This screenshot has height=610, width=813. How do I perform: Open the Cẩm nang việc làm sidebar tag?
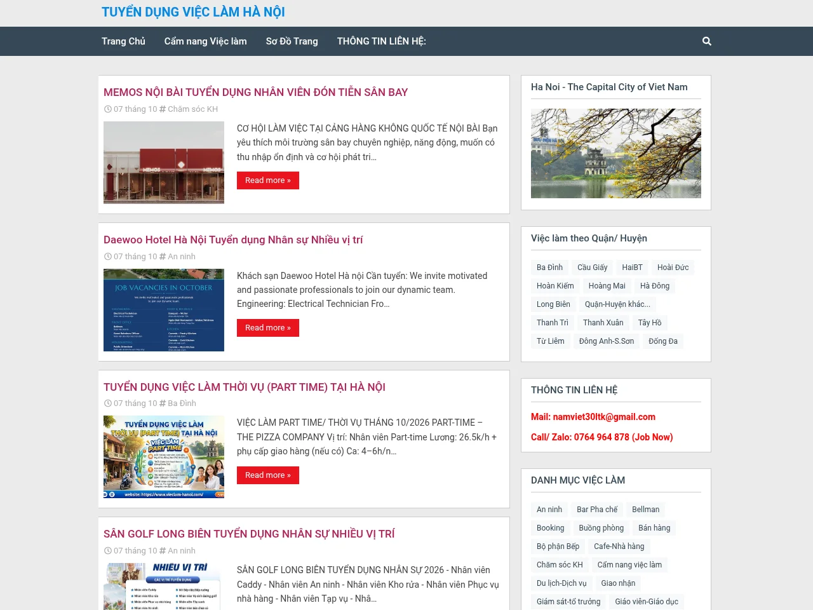629,565
